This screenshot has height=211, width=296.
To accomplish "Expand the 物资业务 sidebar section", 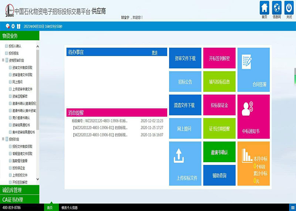I will [20, 36].
